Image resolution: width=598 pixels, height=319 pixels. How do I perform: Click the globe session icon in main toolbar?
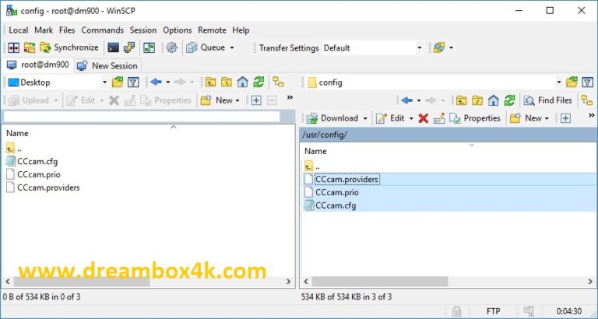coord(439,47)
